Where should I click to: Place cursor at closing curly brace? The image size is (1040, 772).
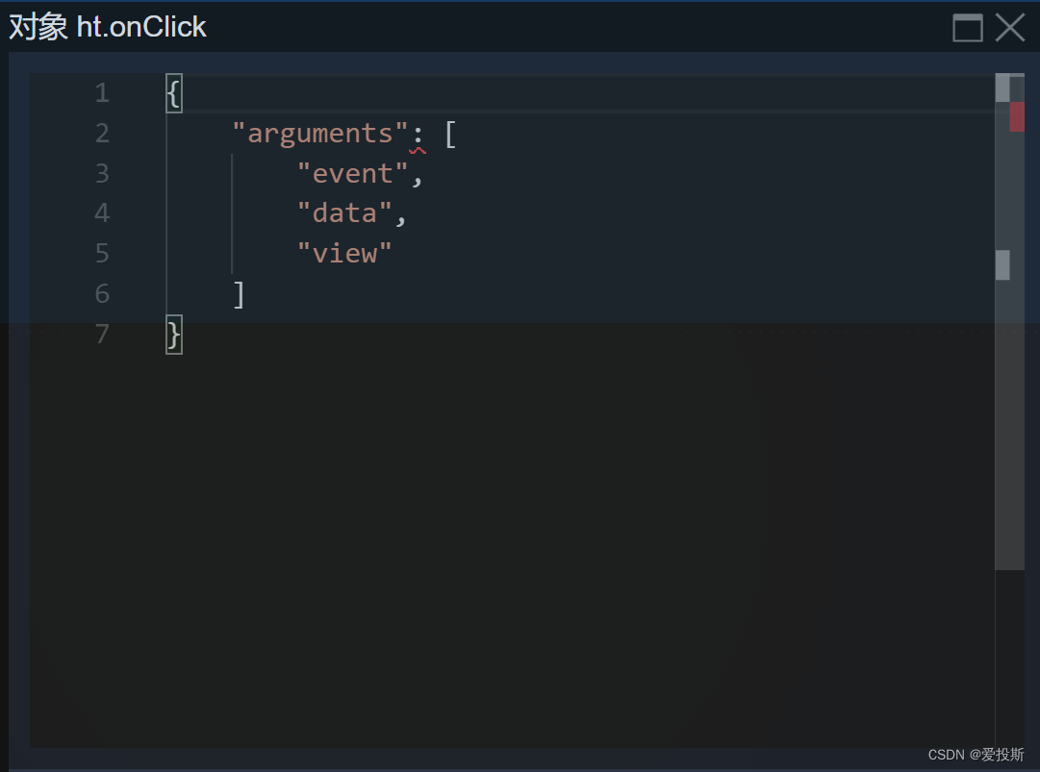(173, 335)
